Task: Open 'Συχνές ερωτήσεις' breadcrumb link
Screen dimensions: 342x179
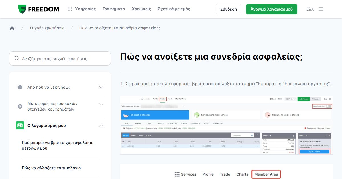Action: [x=47, y=28]
